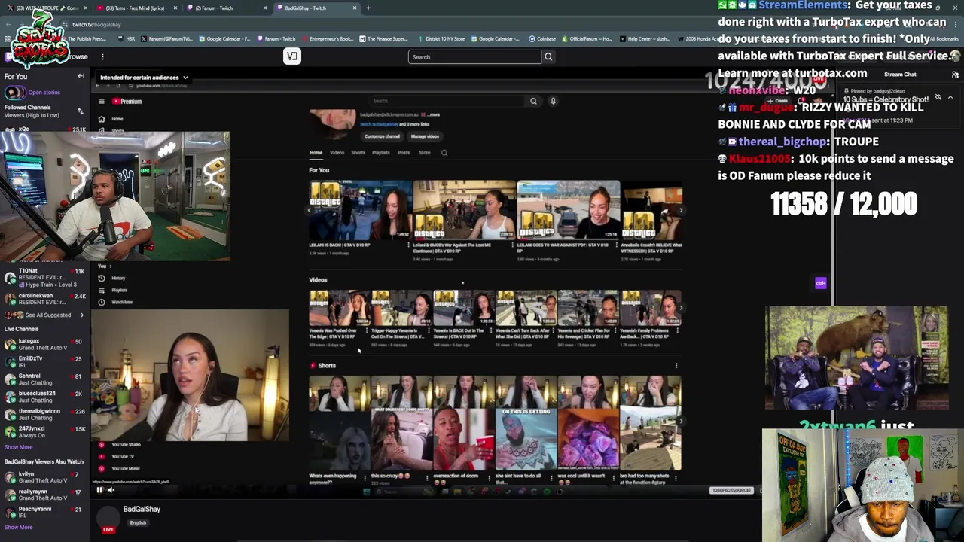This screenshot has height=542, width=964.
Task: Open the Twitch more options dots
Action: (x=102, y=56)
